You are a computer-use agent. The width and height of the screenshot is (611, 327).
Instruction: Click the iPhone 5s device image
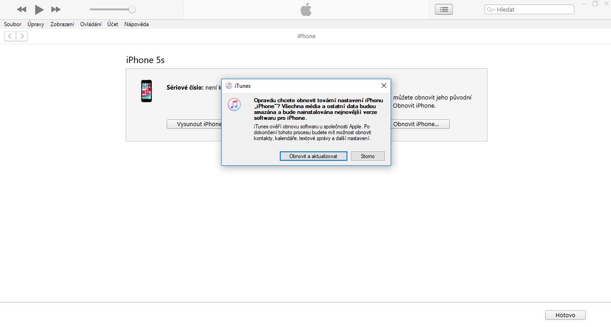[x=147, y=91]
